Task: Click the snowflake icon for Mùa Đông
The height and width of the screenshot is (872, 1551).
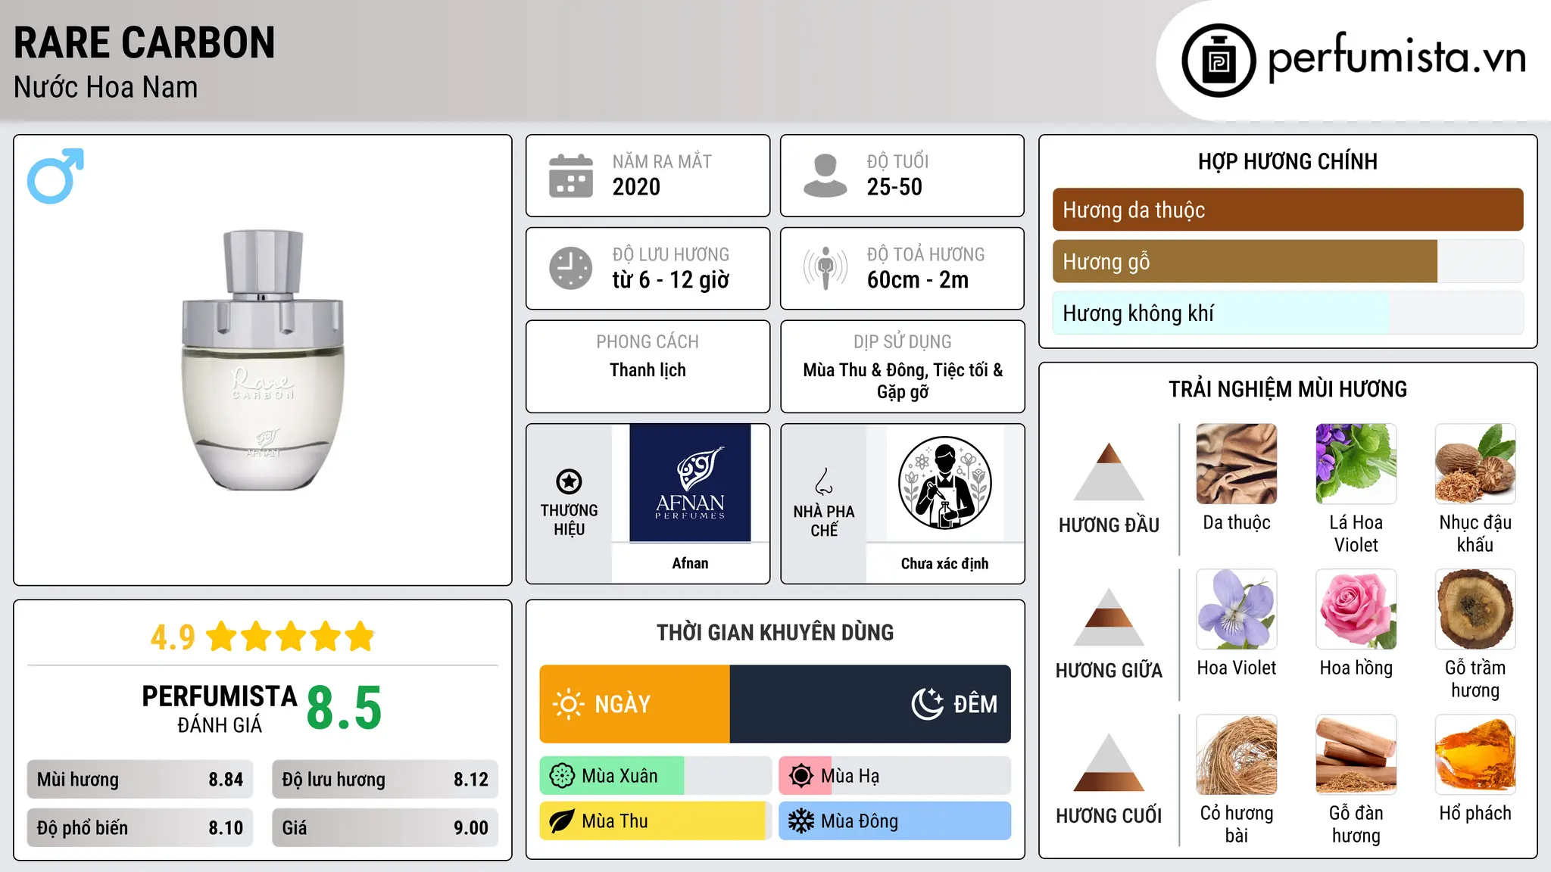Action: click(x=800, y=821)
